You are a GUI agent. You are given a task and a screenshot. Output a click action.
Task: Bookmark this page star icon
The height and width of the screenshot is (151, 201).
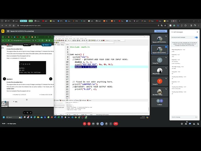point(165,25)
